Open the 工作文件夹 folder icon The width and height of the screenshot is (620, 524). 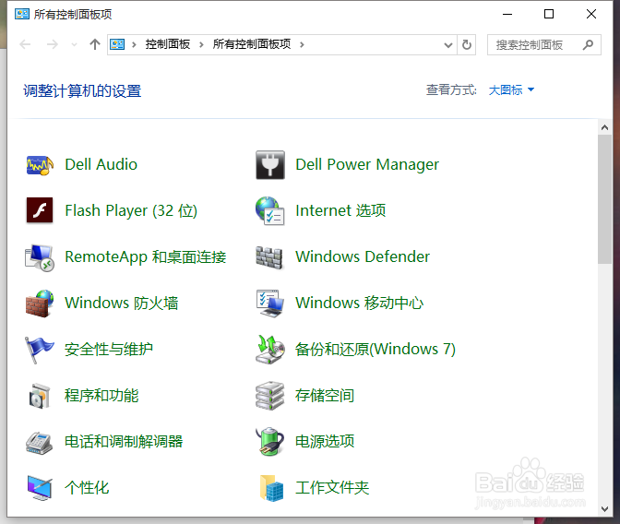271,488
